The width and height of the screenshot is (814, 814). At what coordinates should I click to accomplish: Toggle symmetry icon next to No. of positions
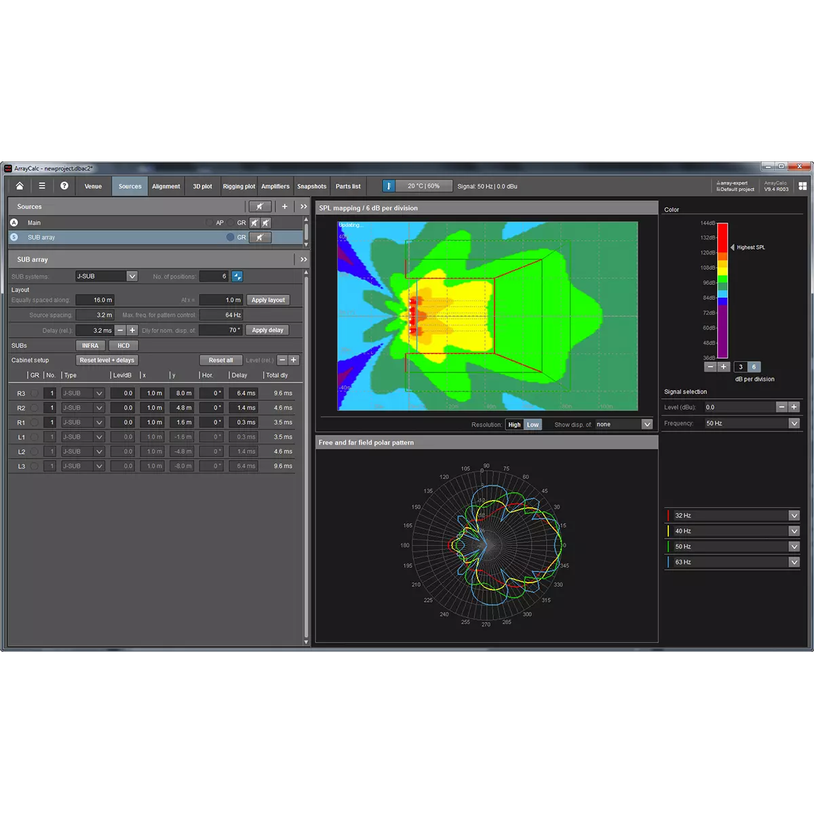[x=237, y=276]
